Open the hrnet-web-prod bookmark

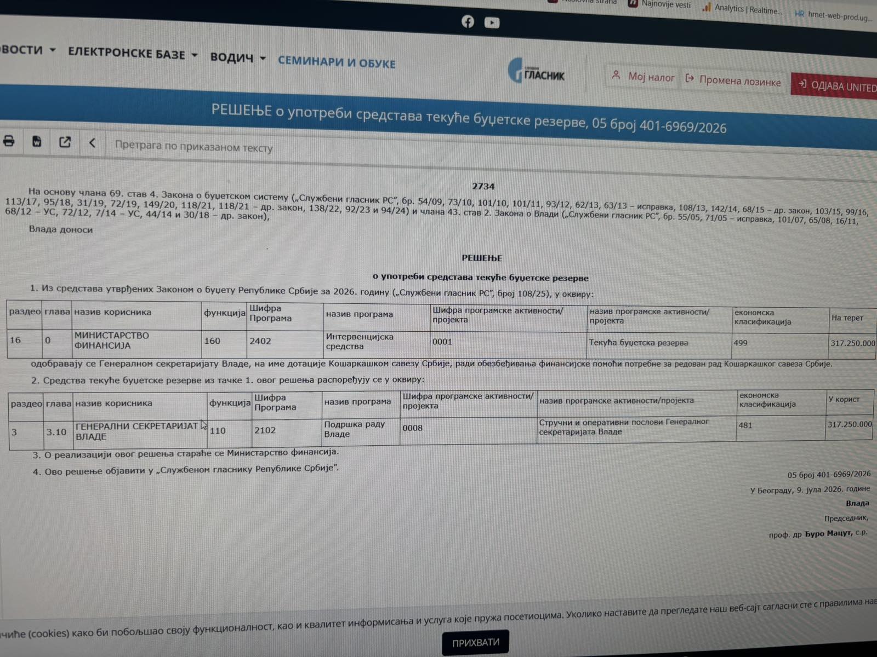pos(833,15)
